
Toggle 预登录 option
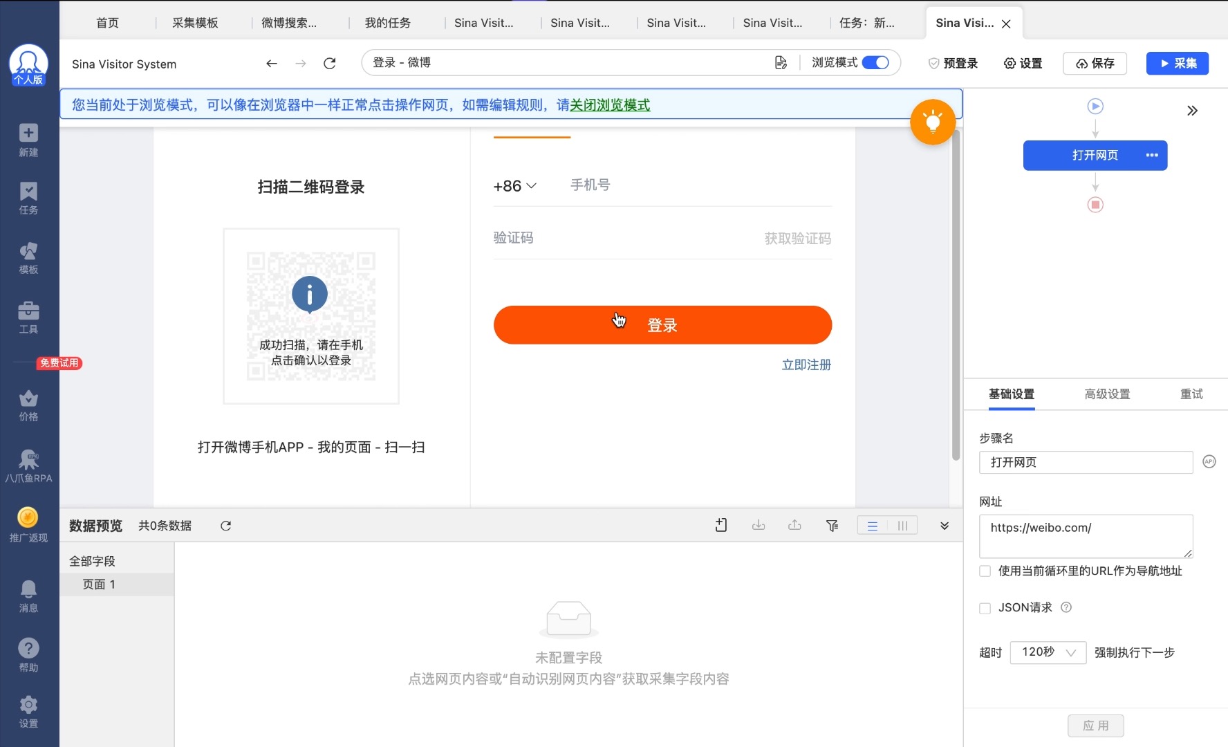point(953,64)
